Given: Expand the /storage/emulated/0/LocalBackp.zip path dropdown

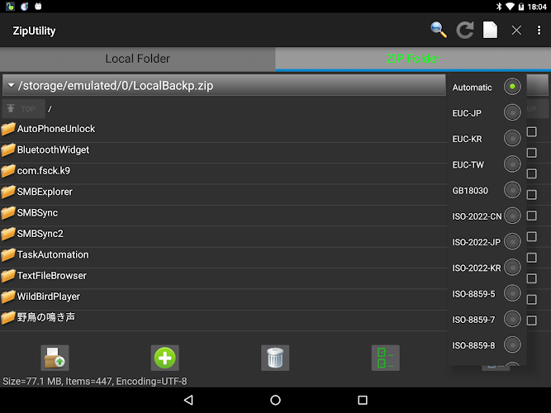Looking at the screenshot, I should click(224, 86).
